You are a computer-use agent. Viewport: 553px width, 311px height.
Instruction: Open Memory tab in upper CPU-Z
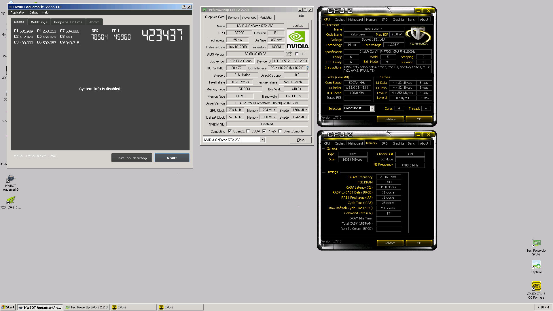(x=371, y=20)
